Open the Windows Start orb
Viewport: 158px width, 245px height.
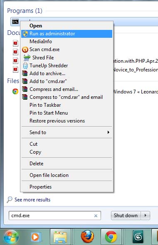point(11,237)
